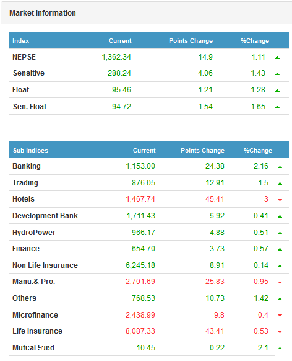Select the Manu.& Pro. sub-index name
The width and height of the screenshot is (292, 361).
coord(34,282)
